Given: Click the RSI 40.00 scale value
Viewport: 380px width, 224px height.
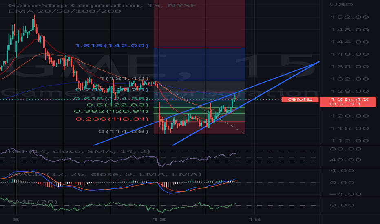Looking at the screenshot, I should point(345,160).
